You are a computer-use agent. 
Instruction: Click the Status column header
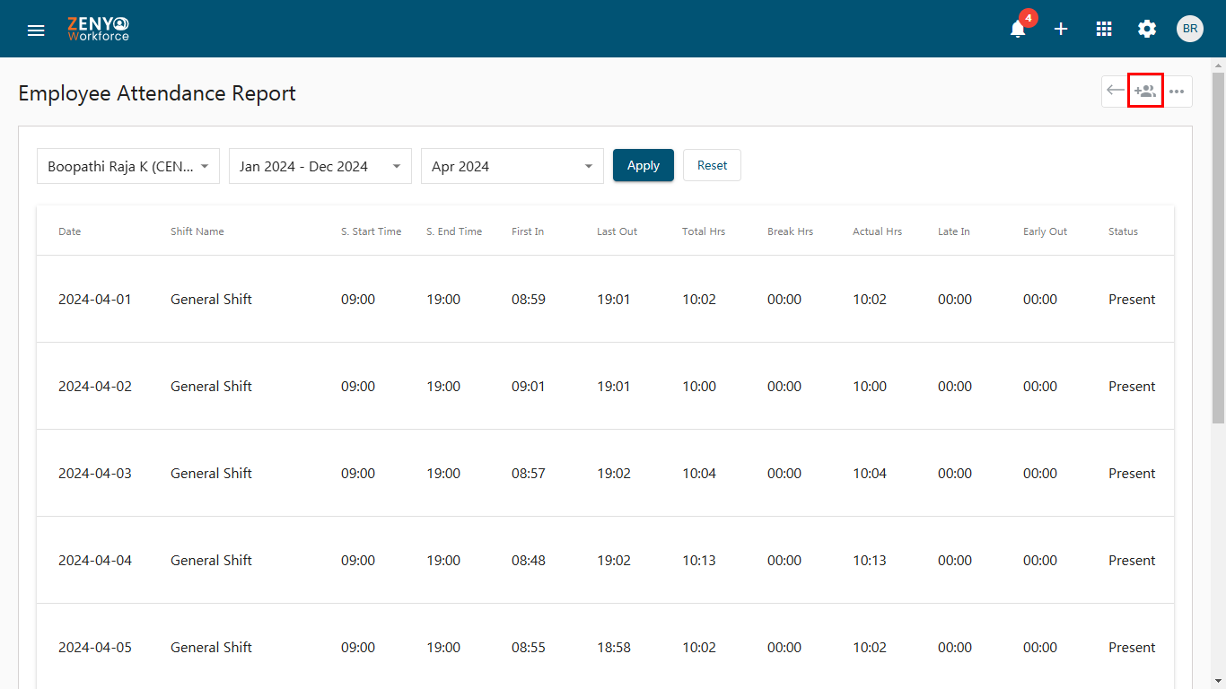[x=1123, y=231]
